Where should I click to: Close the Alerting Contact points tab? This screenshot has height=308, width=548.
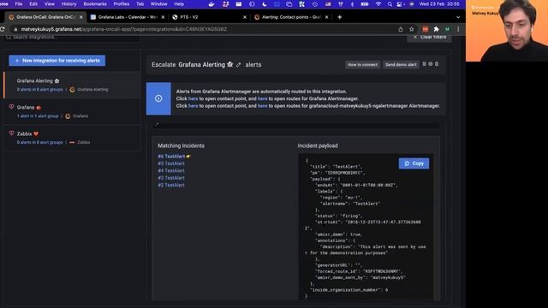click(327, 17)
